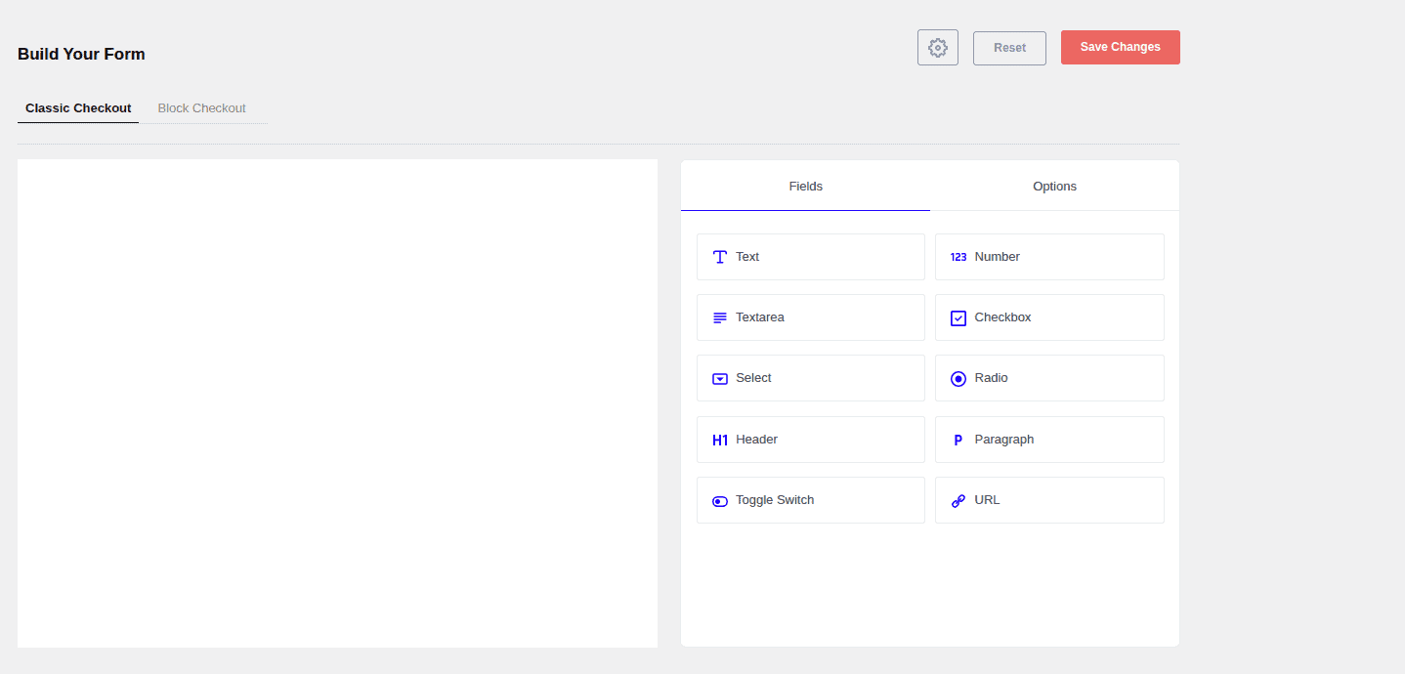Click the lines icon of the Textarea field
This screenshot has height=674, width=1405.
(x=720, y=317)
